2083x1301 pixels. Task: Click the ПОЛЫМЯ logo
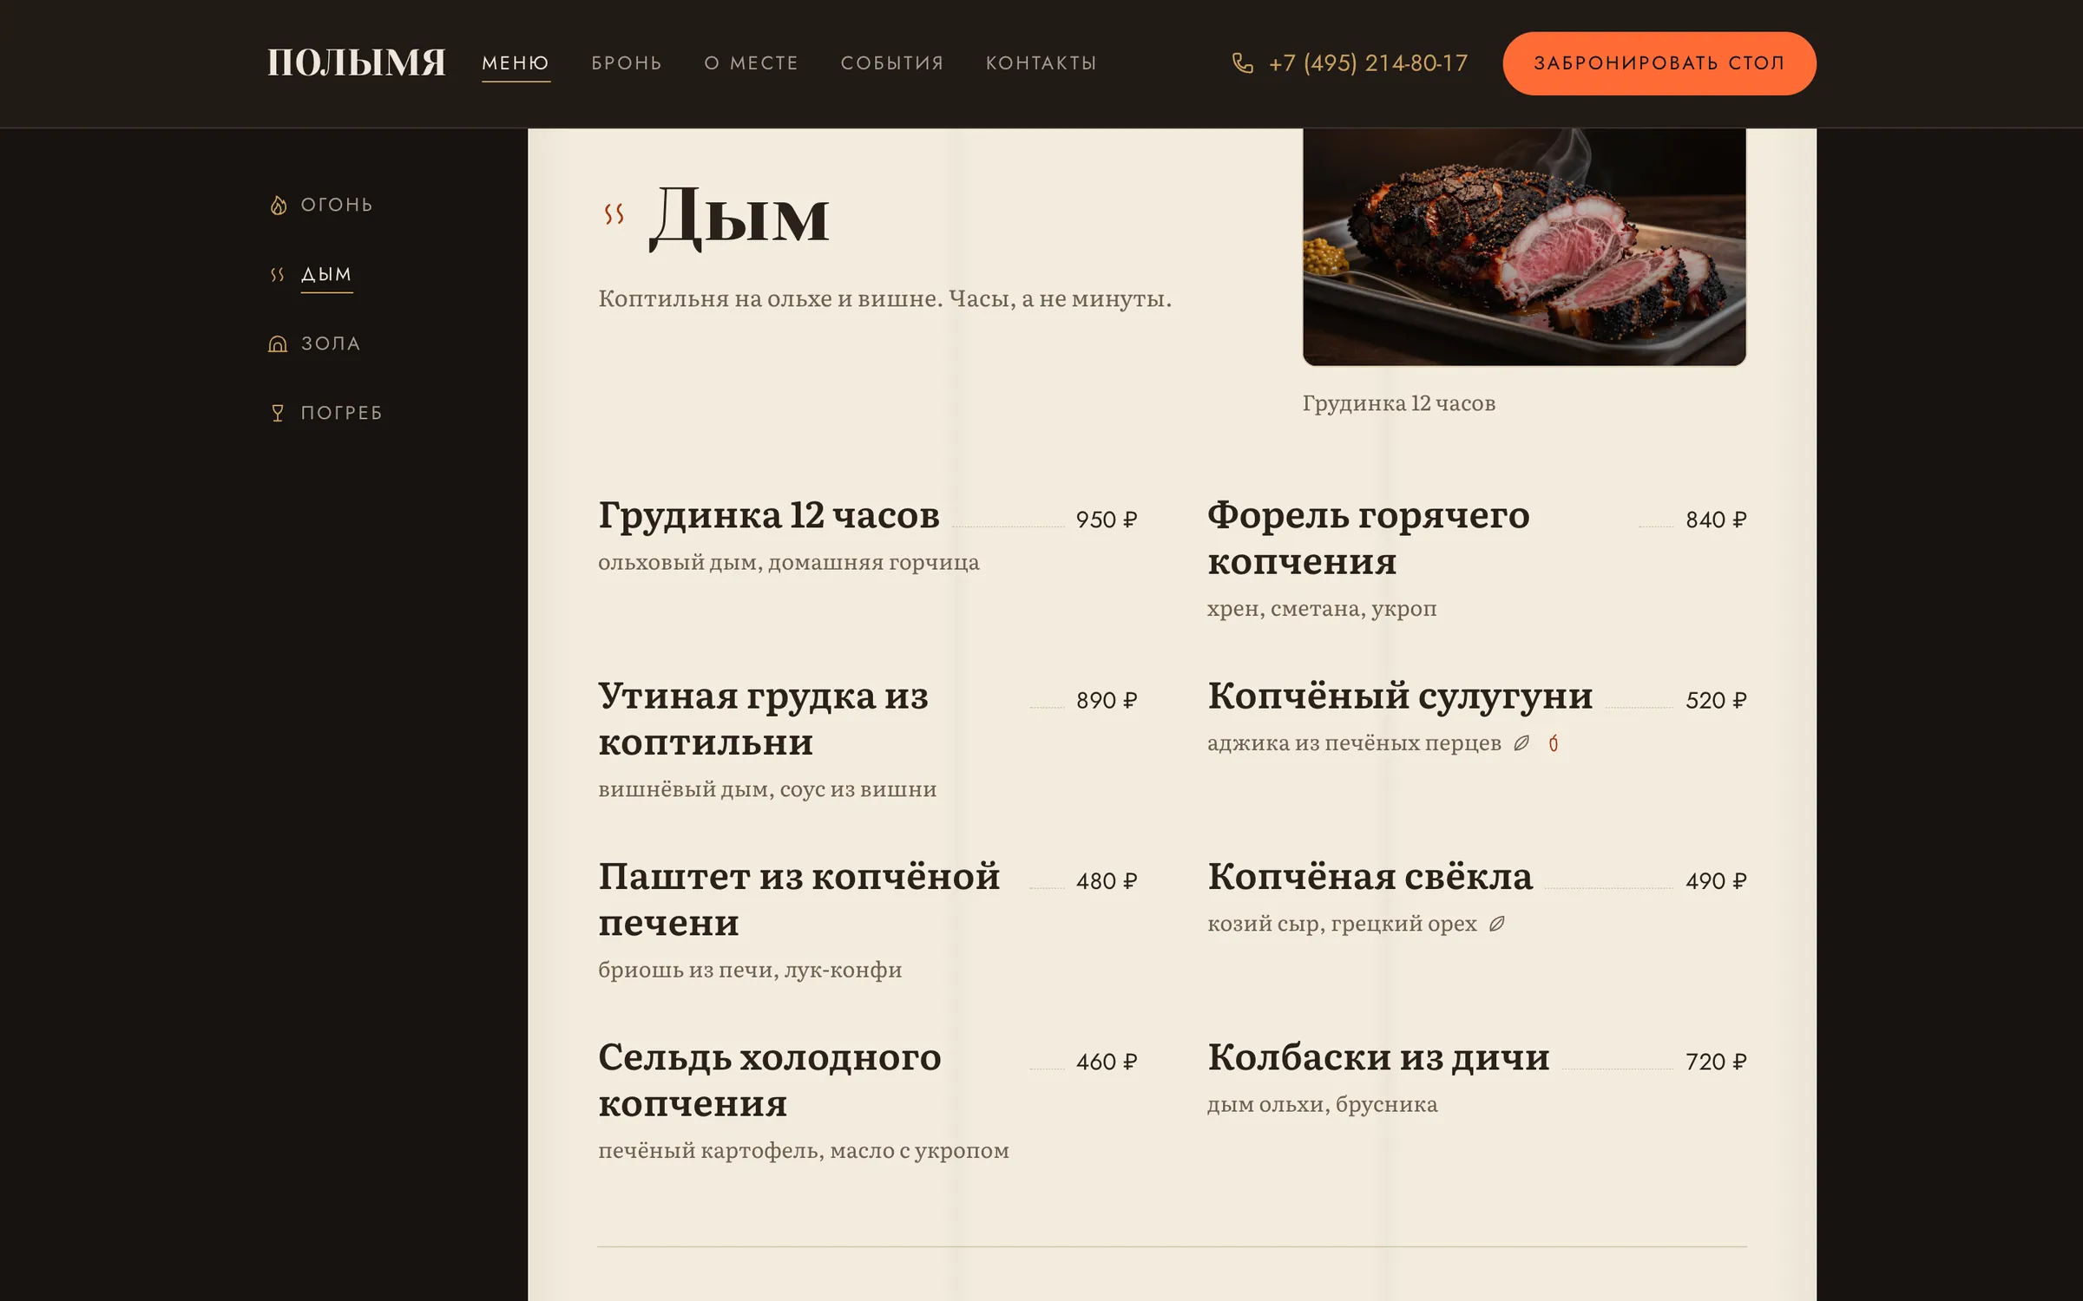(357, 62)
